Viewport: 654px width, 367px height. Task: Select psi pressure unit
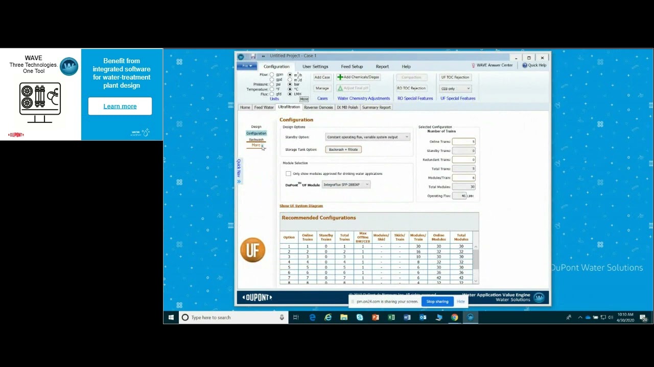click(x=272, y=85)
